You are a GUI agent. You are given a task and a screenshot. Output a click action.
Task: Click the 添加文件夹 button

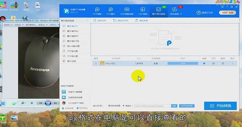[121, 20]
